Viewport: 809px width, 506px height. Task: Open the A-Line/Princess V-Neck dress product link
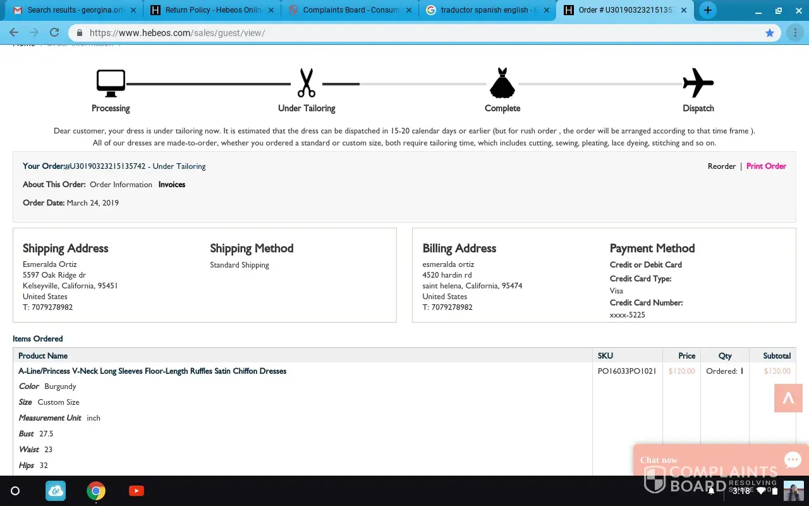point(152,371)
